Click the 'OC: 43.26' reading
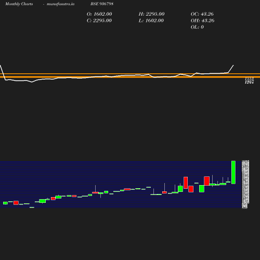Viewport: 260px width, 260px height. coord(202,14)
